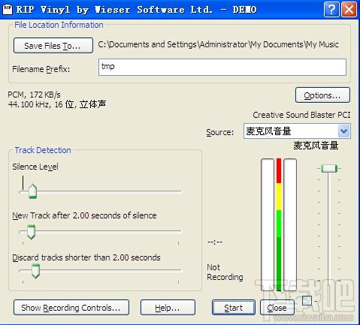
Task: Show Recording Controls... button
Action: click(71, 308)
